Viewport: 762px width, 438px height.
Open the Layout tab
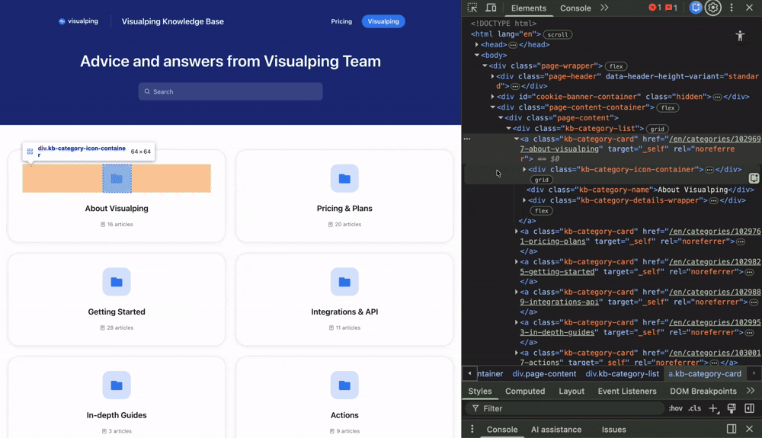tap(571, 391)
